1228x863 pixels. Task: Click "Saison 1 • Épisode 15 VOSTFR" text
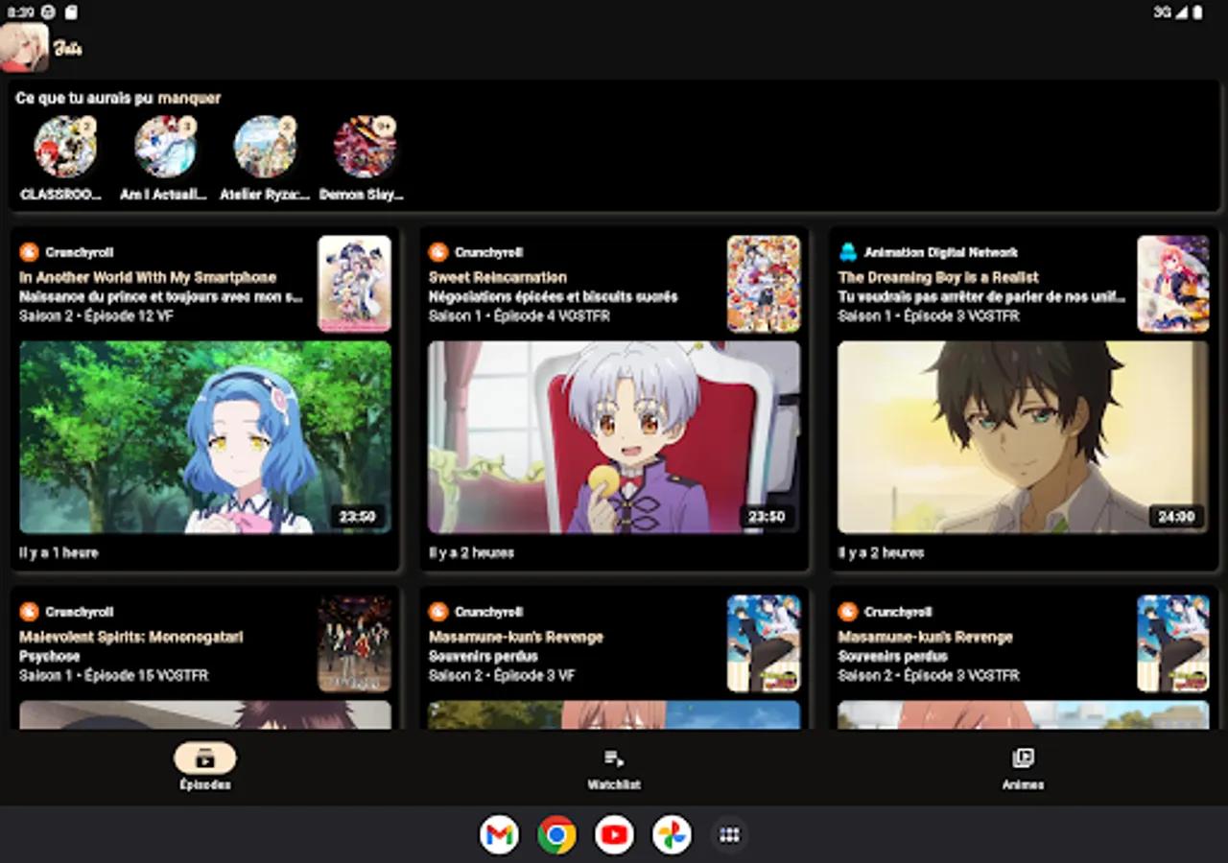[x=114, y=675]
